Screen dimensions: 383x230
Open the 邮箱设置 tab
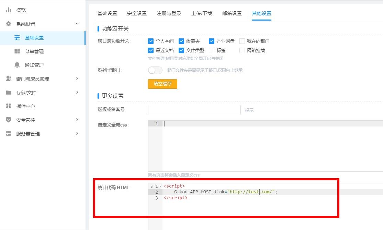click(232, 13)
